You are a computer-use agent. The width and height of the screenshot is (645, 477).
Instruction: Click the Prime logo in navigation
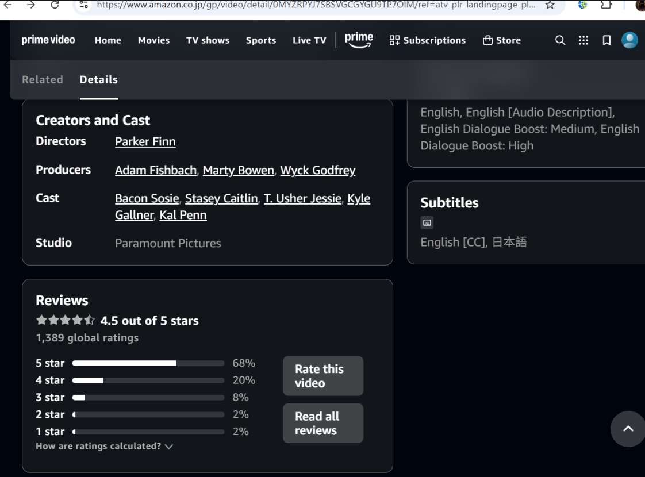click(x=359, y=40)
